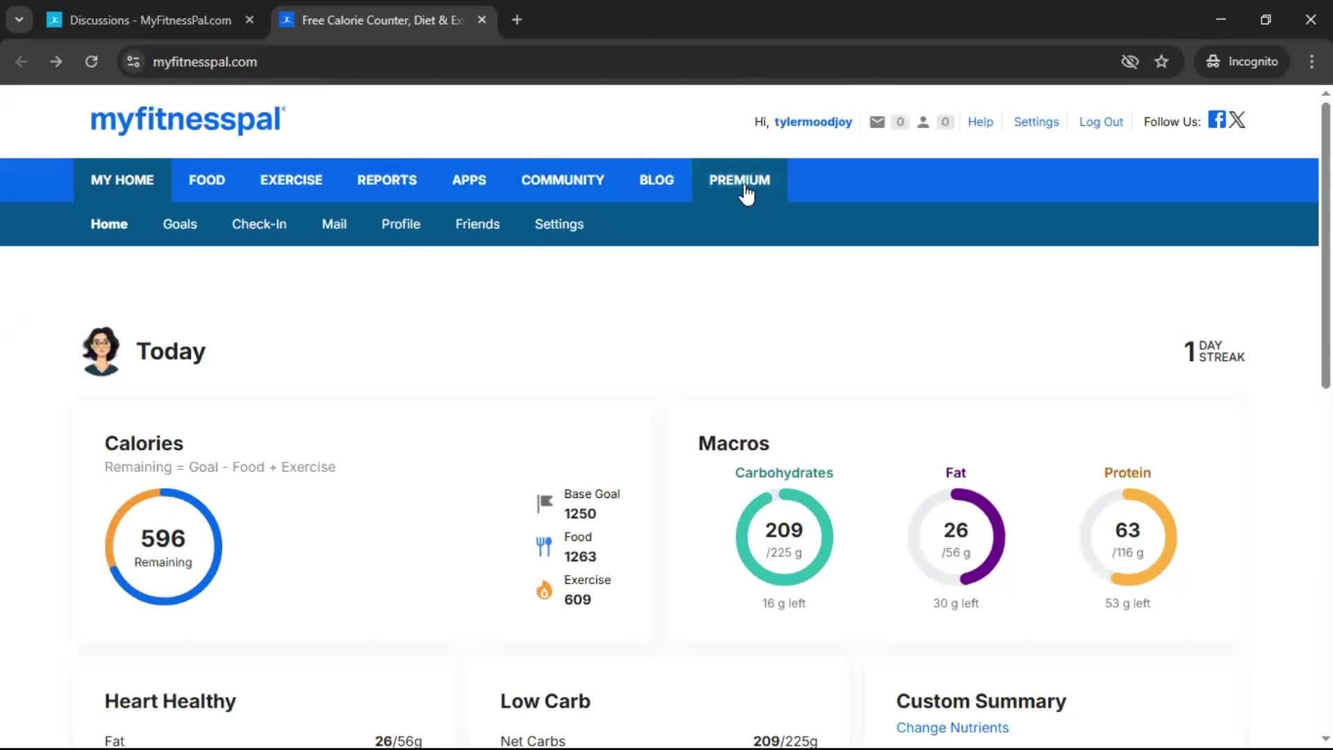Open the tab search dropdown arrow

coord(19,20)
